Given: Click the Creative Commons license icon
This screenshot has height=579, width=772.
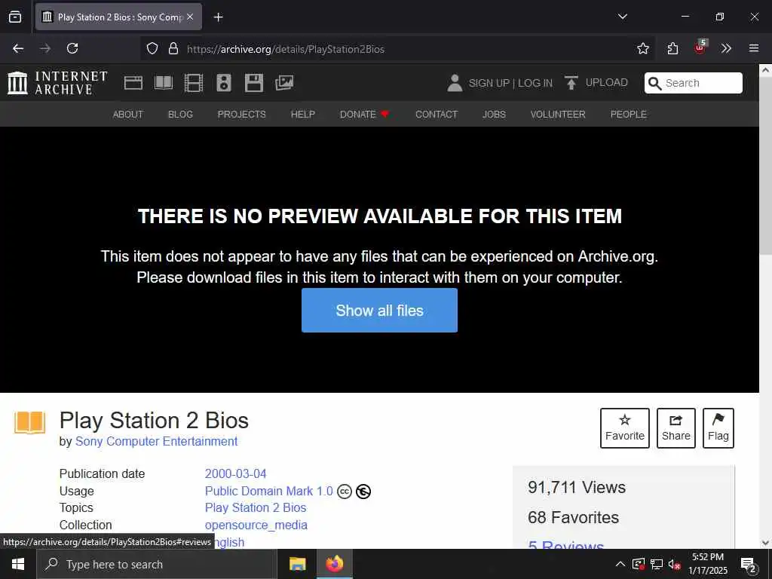Looking at the screenshot, I should (344, 492).
